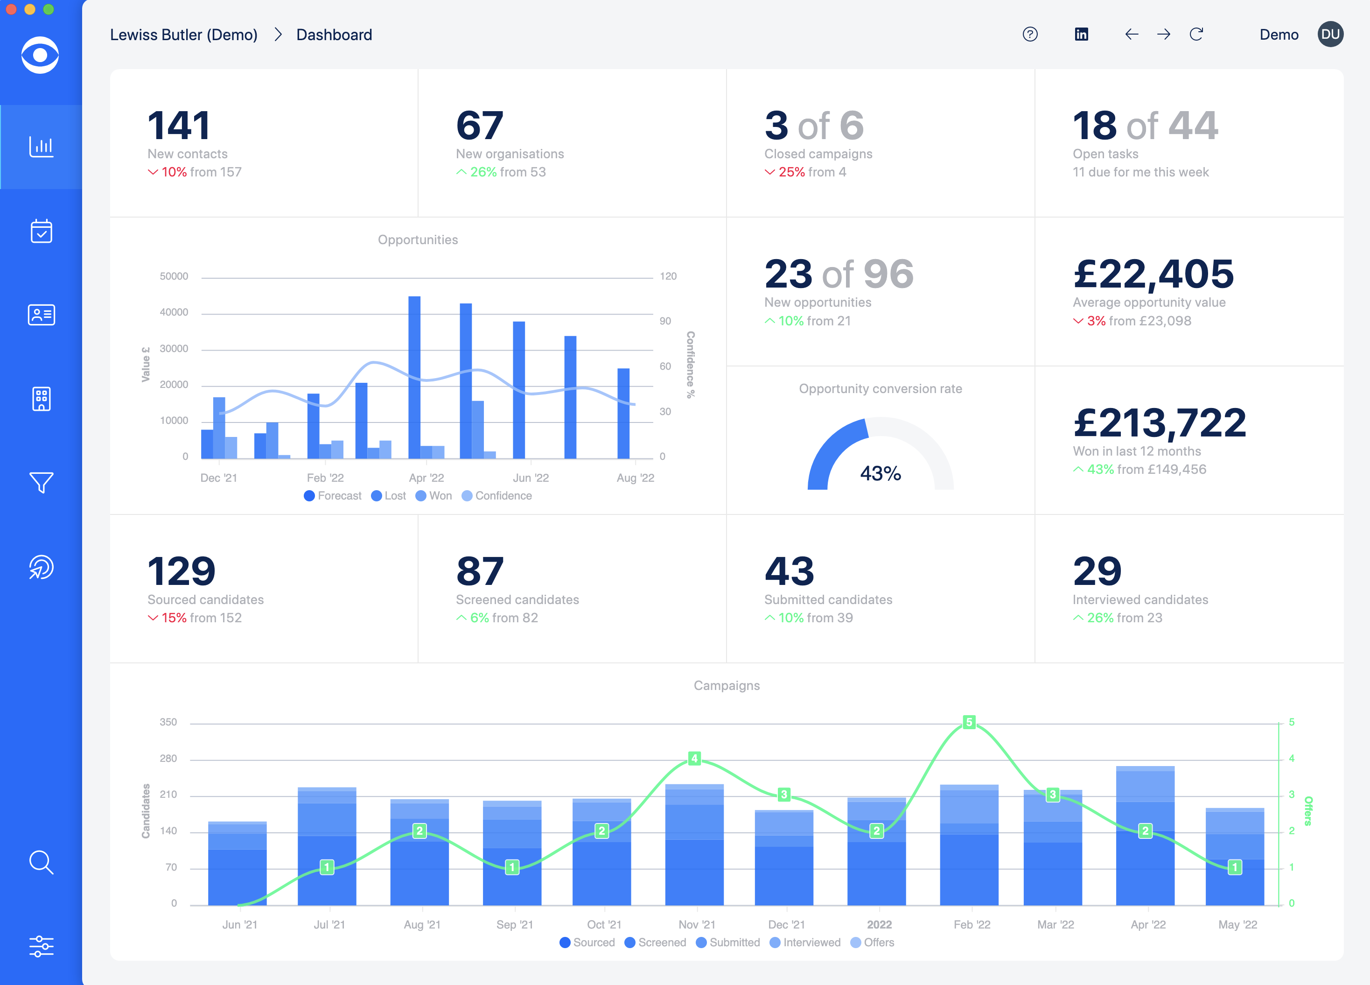Click the LinkedIn icon in header

[1081, 35]
